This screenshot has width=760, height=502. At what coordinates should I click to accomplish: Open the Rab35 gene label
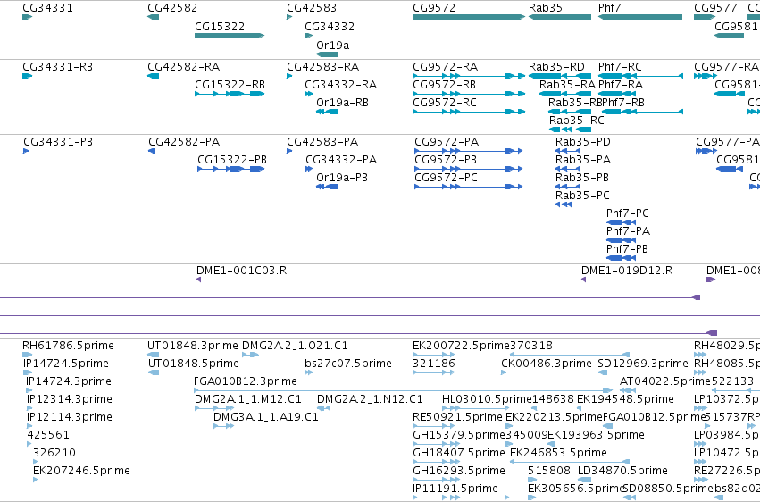point(546,8)
